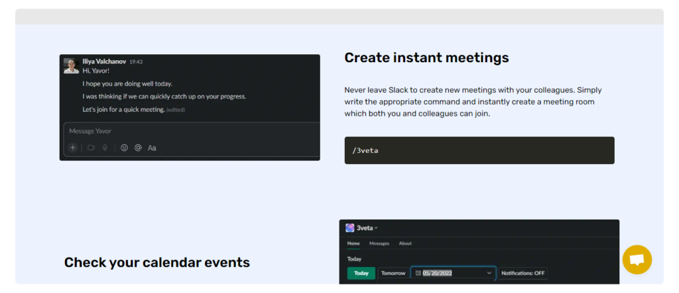Image resolution: width=679 pixels, height=293 pixels.
Task: Click the microphone icon in message composer
Action: pyautogui.click(x=105, y=147)
